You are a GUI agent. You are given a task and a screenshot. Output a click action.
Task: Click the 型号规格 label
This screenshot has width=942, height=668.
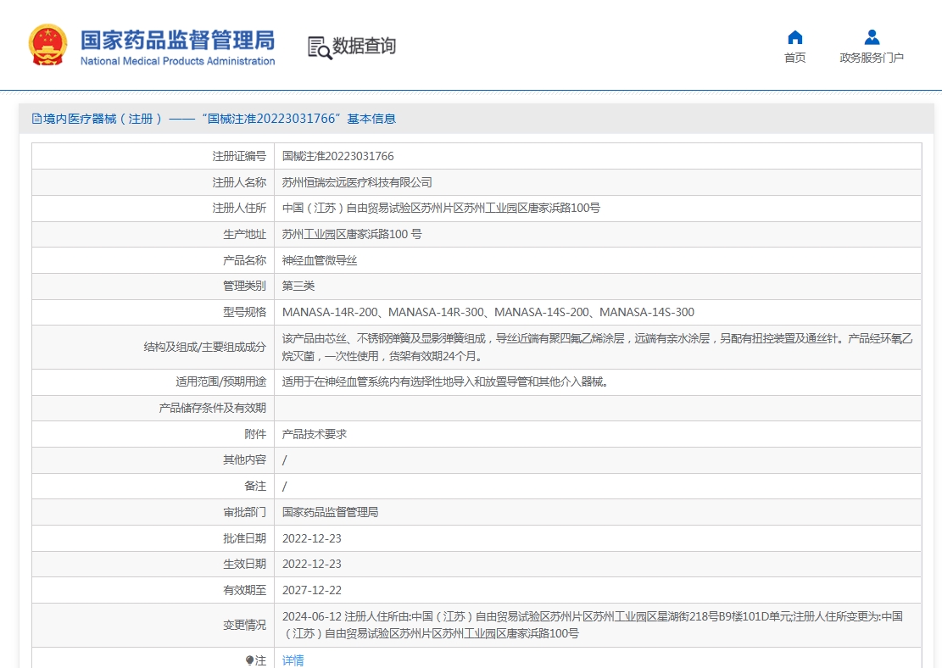pyautogui.click(x=244, y=312)
